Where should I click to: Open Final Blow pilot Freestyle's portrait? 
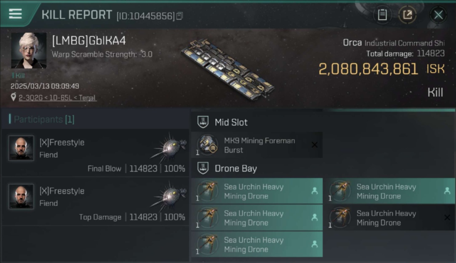point(21,148)
